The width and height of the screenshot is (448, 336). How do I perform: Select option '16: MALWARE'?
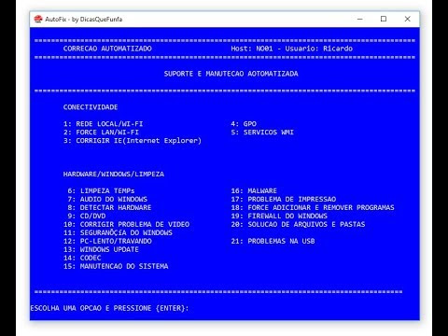(254, 191)
